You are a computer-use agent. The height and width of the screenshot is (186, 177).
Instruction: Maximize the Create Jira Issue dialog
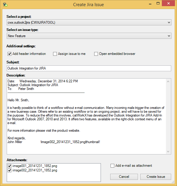[158, 4]
